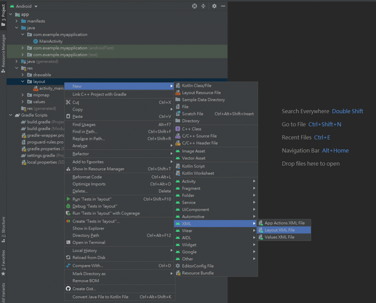Viewport: 376px width, 303px height.
Task: Click the Image Asset Android icon
Action: [x=178, y=151]
